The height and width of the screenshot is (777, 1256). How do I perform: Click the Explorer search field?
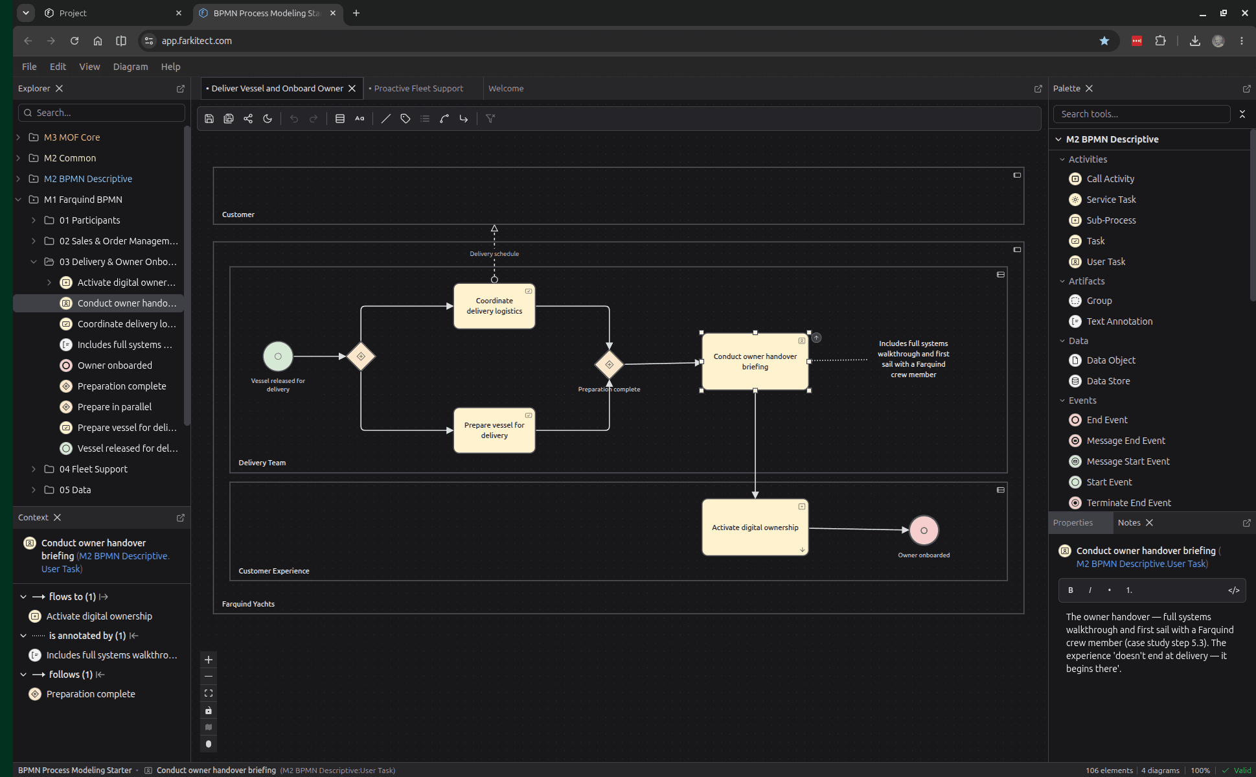pos(102,113)
